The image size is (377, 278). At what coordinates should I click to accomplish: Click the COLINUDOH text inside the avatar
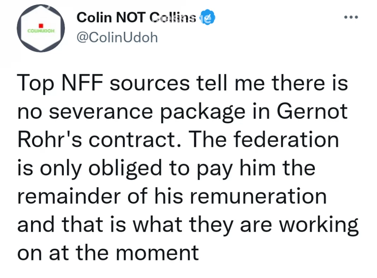[40, 31]
